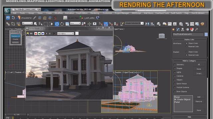Expand the Hide rollout
The height and width of the screenshot is (119, 213).
click(189, 117)
